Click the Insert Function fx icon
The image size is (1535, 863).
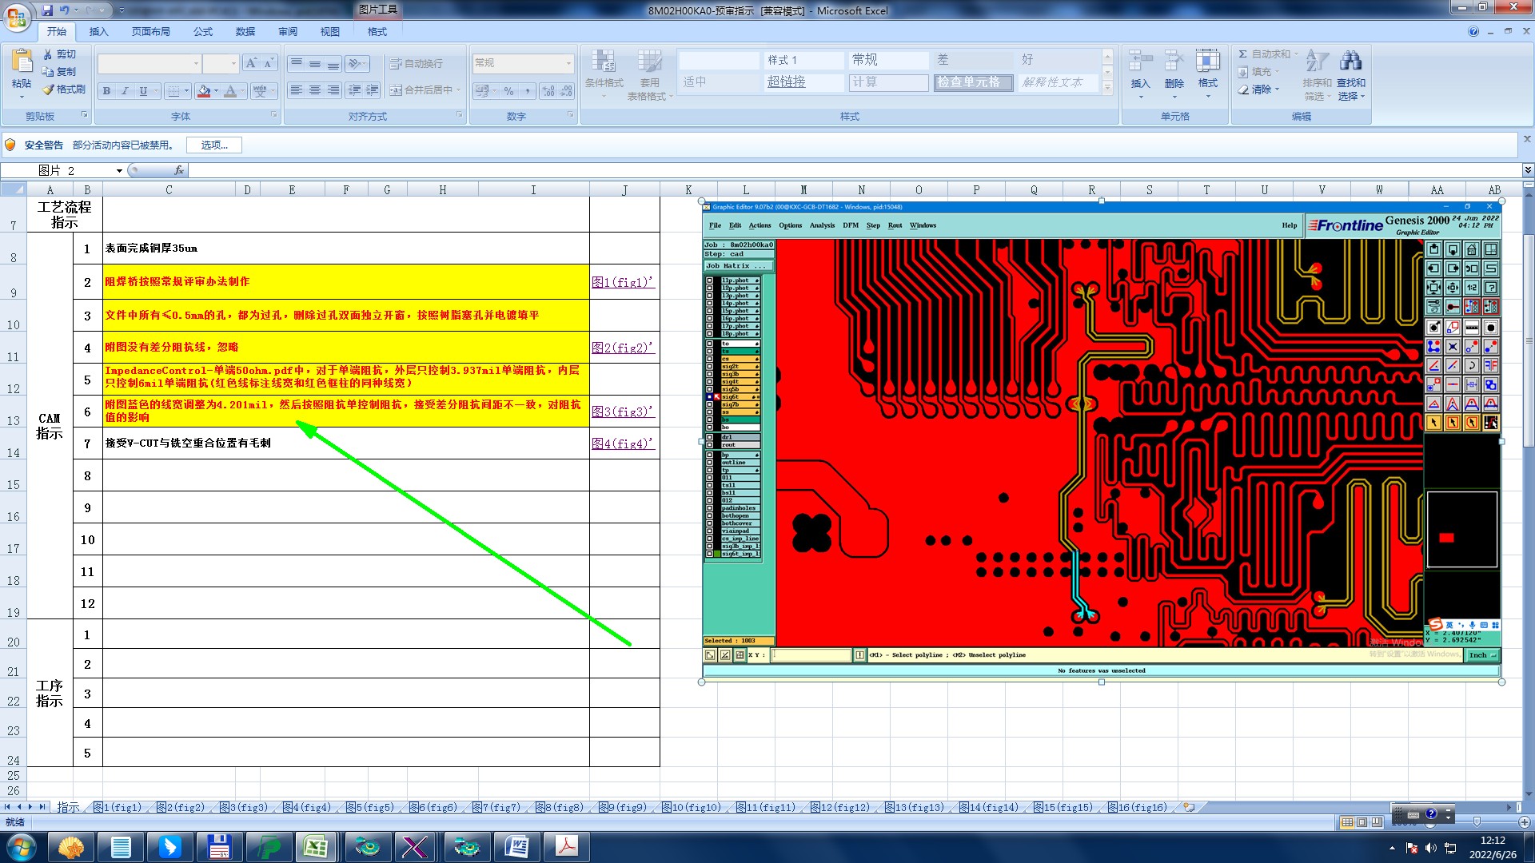click(179, 170)
